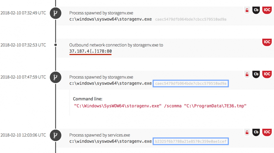The width and height of the screenshot is (274, 153).
Task: Click the red command line text with /scomma
Action: click(x=160, y=106)
